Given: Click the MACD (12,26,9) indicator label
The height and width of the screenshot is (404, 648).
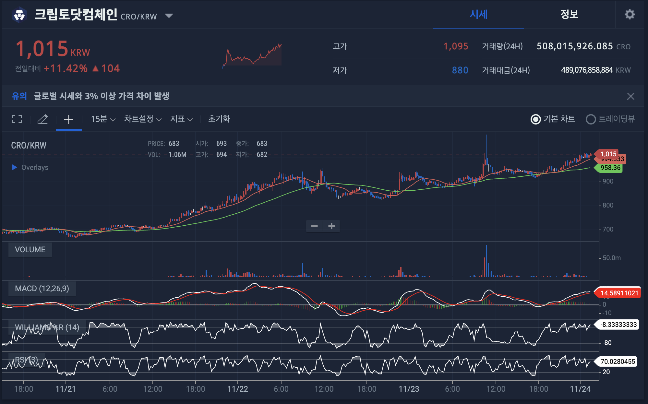Looking at the screenshot, I should click(x=42, y=288).
